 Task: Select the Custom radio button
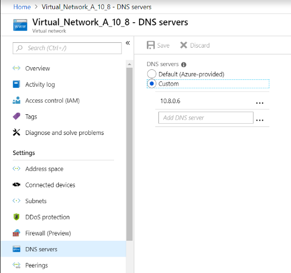click(152, 84)
